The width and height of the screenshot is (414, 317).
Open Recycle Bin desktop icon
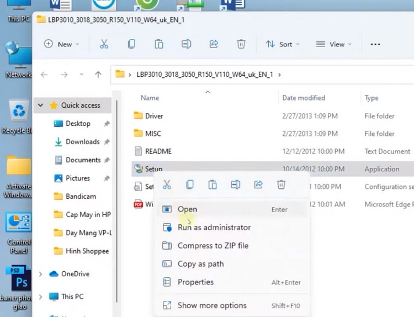[x=18, y=117]
